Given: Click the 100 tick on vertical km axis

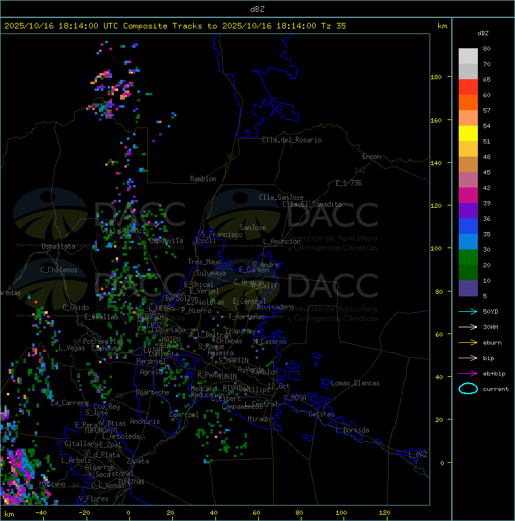Looking at the screenshot, I should (x=436, y=249).
